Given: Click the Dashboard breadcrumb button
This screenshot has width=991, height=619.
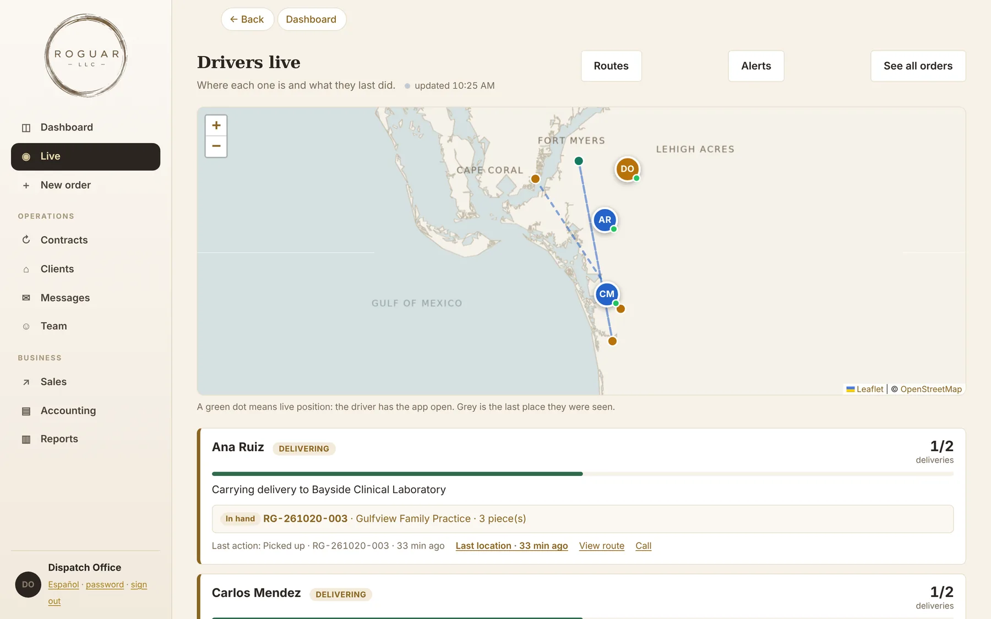Looking at the screenshot, I should click(x=312, y=19).
